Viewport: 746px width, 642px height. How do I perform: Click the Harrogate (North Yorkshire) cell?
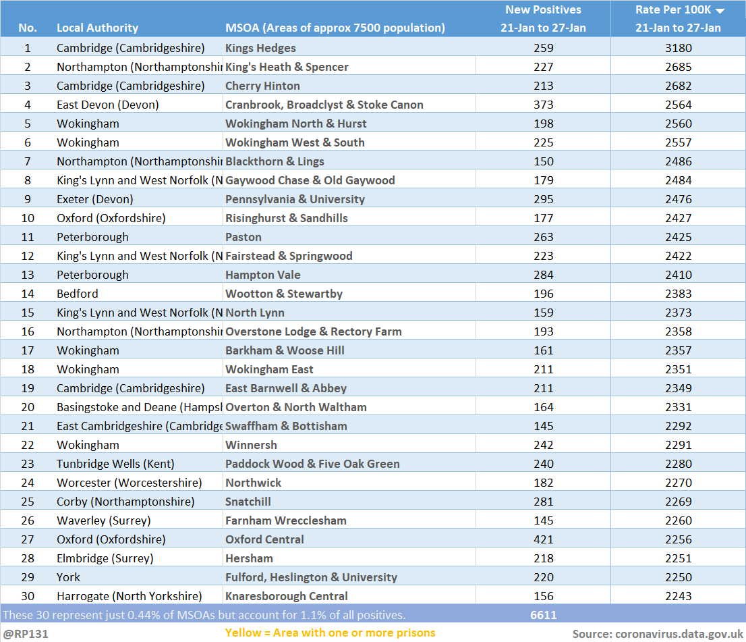coord(129,596)
